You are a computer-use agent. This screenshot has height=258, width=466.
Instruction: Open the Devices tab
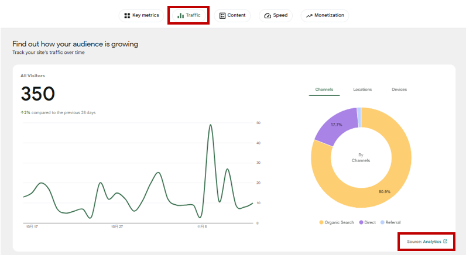click(399, 90)
